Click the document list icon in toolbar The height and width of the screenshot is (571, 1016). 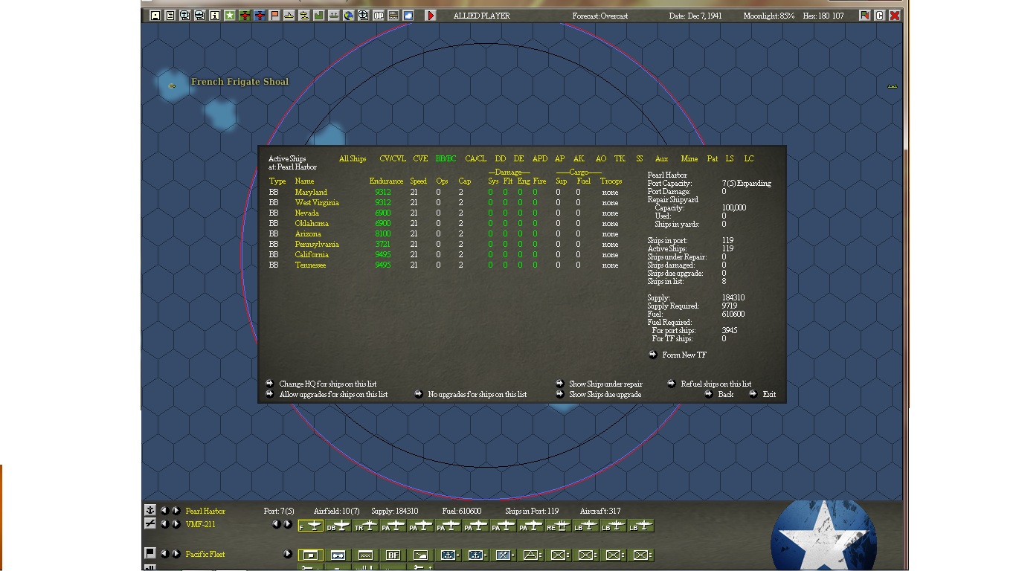tap(170, 16)
